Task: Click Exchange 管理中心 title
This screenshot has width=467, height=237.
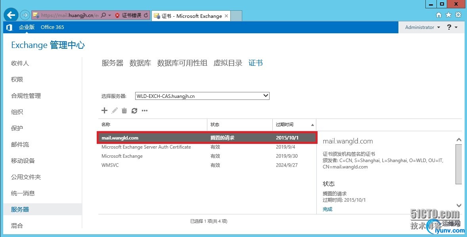Action: [48, 45]
